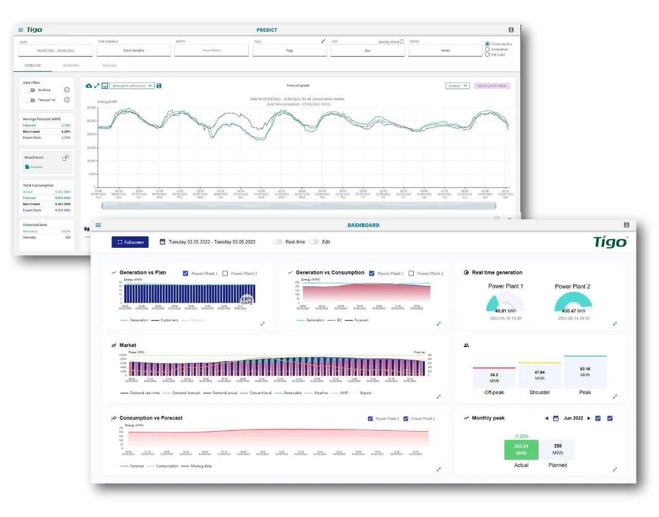Screen dimensions: 659x517
Task: Open the Selected 4 references dropdown
Action: click(x=132, y=86)
